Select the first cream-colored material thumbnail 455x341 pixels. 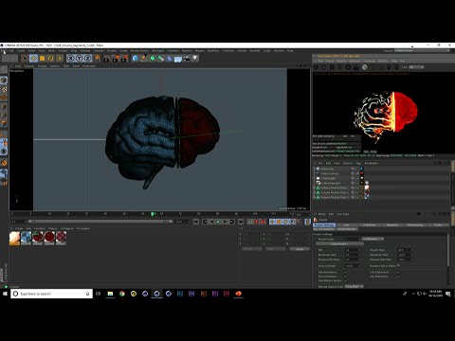click(x=14, y=238)
